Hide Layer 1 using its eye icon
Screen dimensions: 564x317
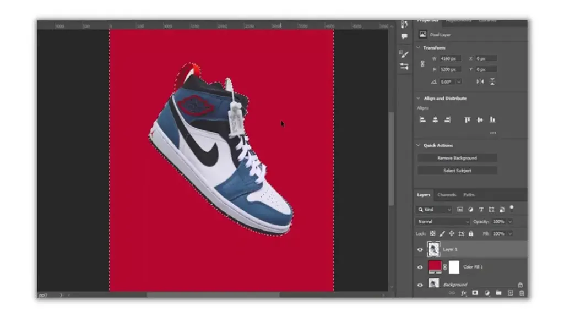(x=420, y=249)
